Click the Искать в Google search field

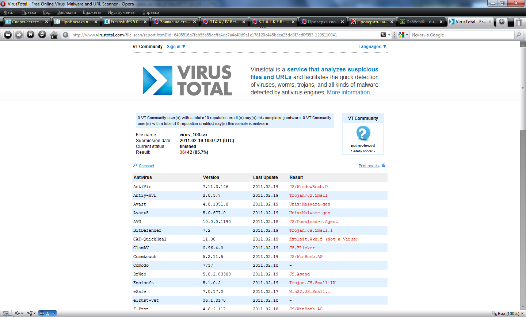point(462,35)
